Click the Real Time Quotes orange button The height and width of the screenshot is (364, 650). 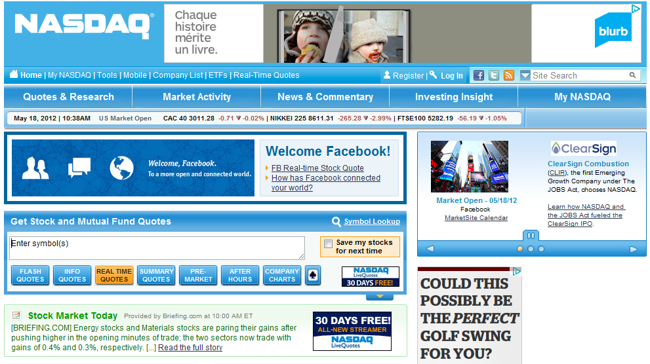click(114, 275)
